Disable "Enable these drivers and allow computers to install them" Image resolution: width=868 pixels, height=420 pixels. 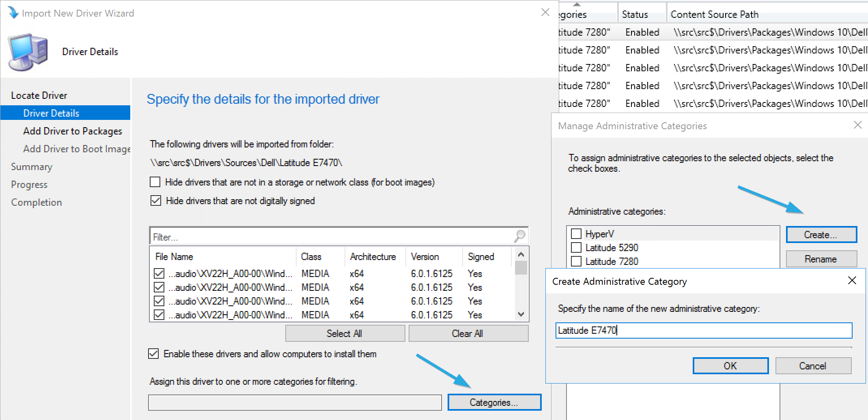[x=153, y=354]
